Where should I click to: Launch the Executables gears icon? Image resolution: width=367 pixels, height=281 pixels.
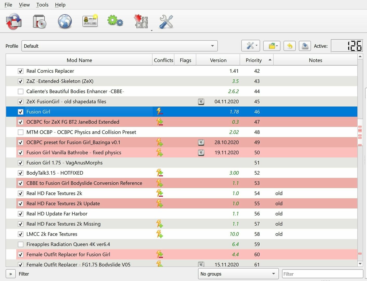(x=115, y=21)
